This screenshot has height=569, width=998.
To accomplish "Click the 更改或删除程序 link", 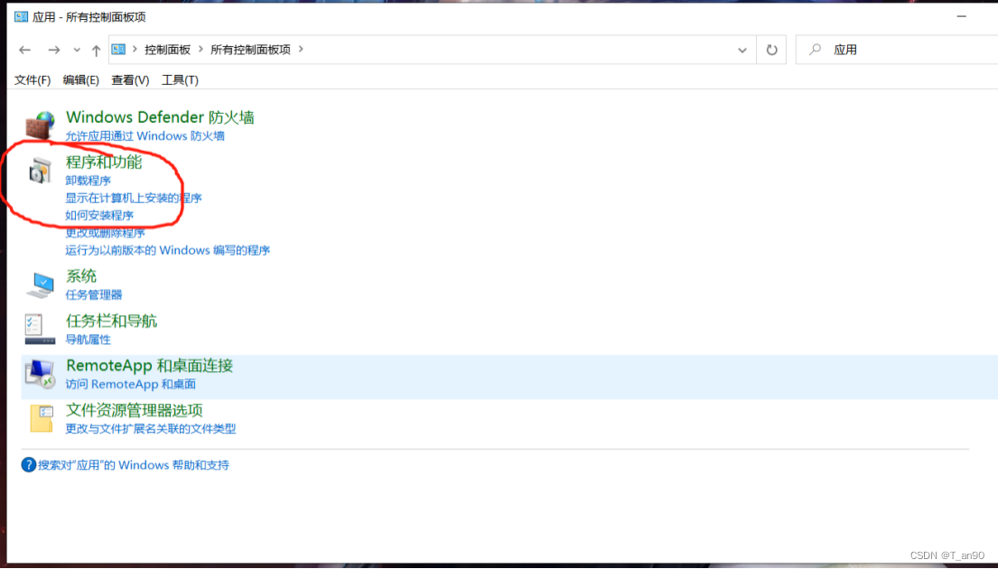I will 105,233.
